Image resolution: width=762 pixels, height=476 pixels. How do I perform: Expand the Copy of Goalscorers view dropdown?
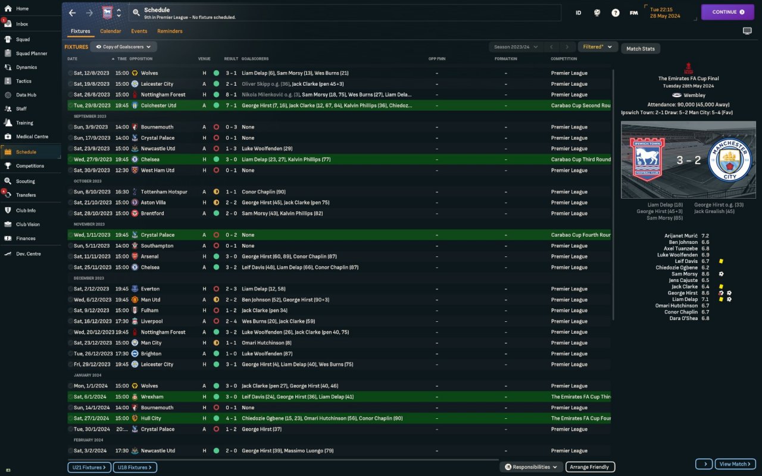tap(123, 46)
